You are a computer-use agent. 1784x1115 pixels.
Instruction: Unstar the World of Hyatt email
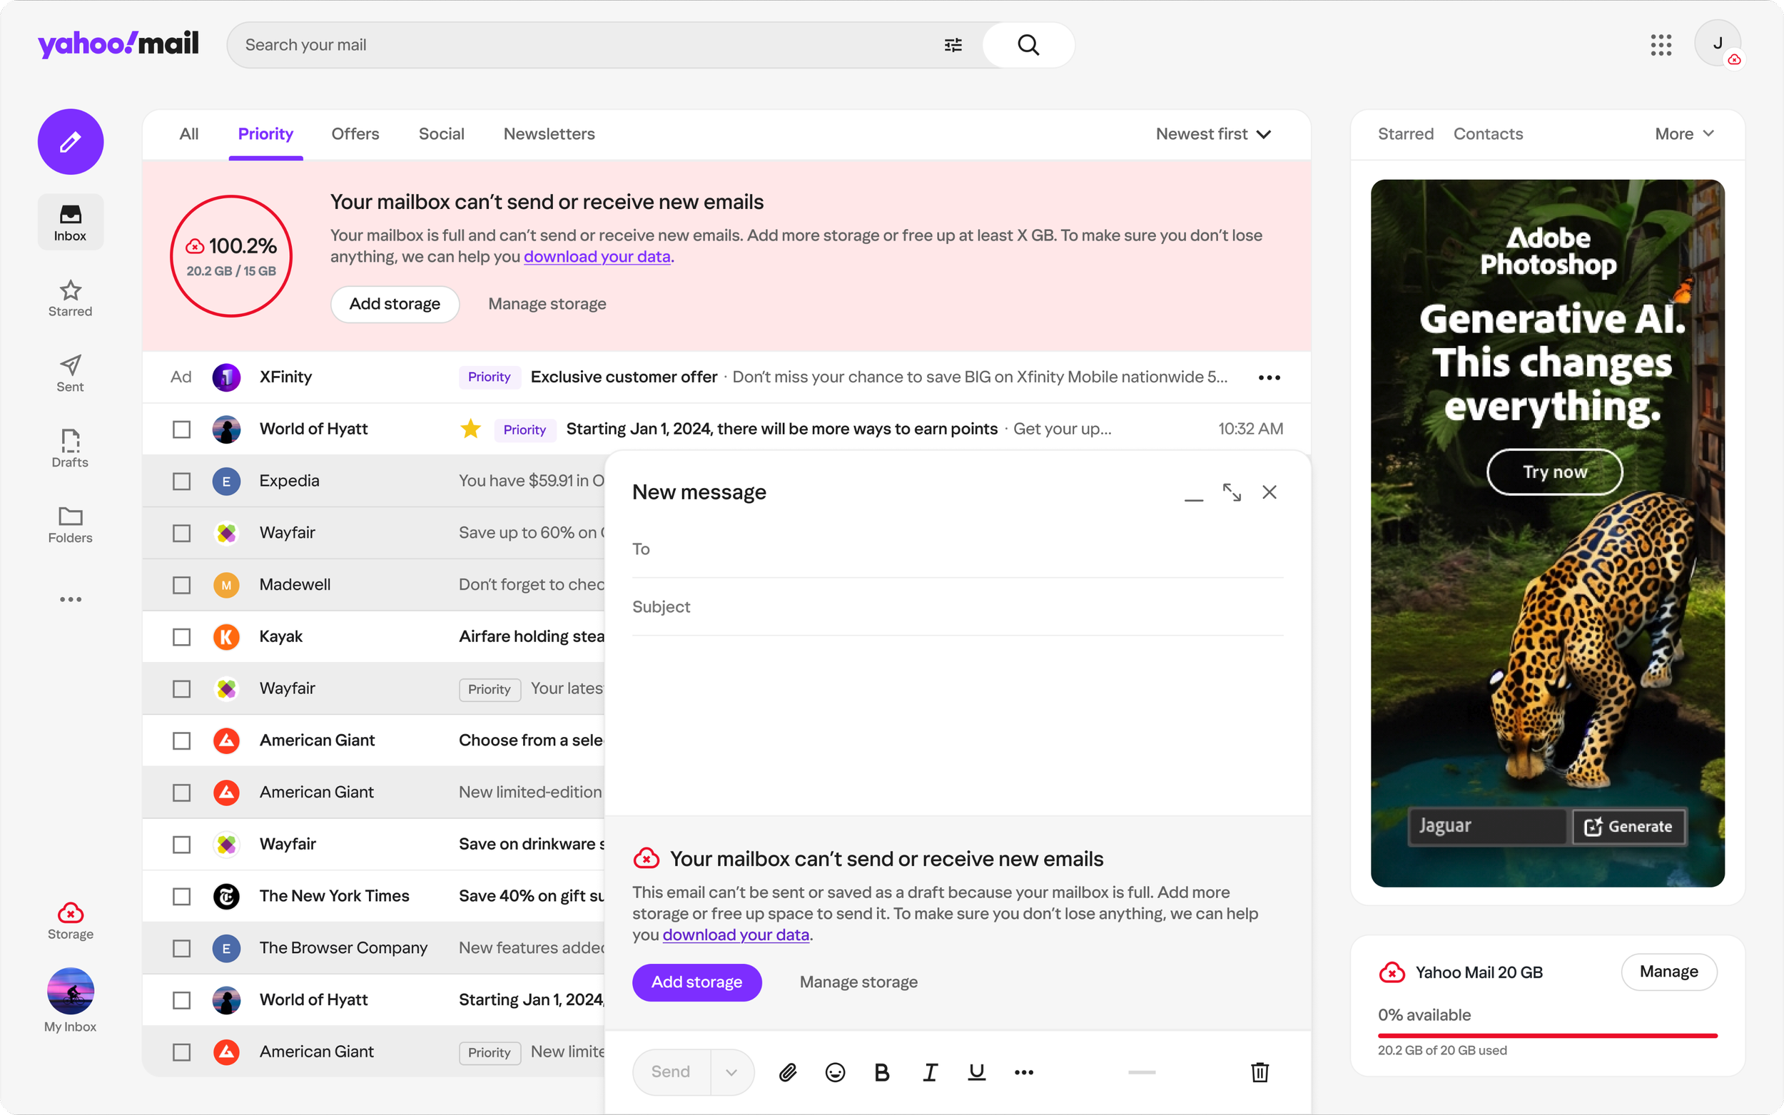coord(470,429)
